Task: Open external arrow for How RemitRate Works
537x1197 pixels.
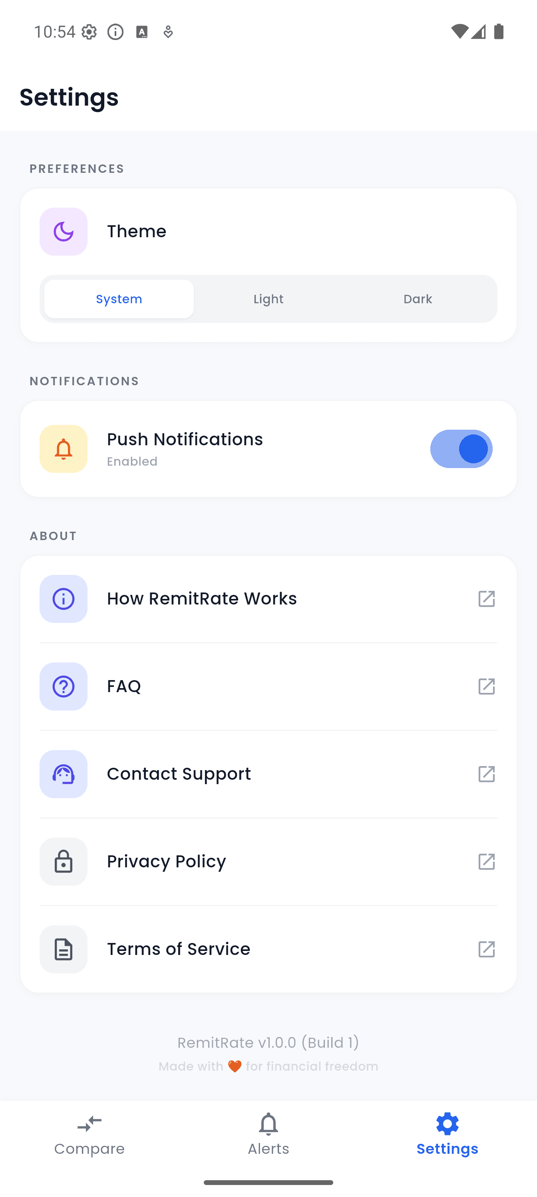Action: [x=486, y=599]
